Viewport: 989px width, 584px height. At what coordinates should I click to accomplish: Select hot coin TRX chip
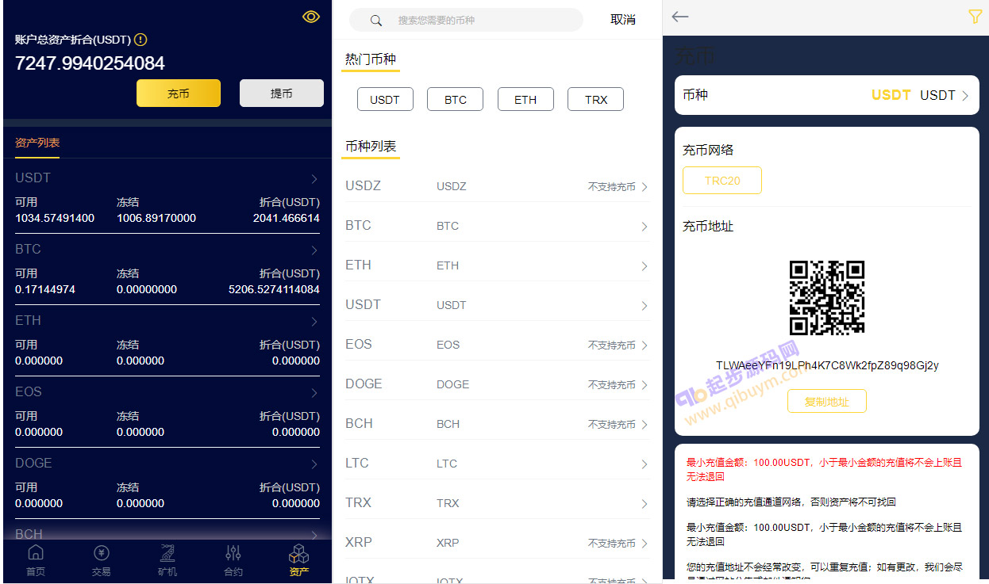(596, 100)
